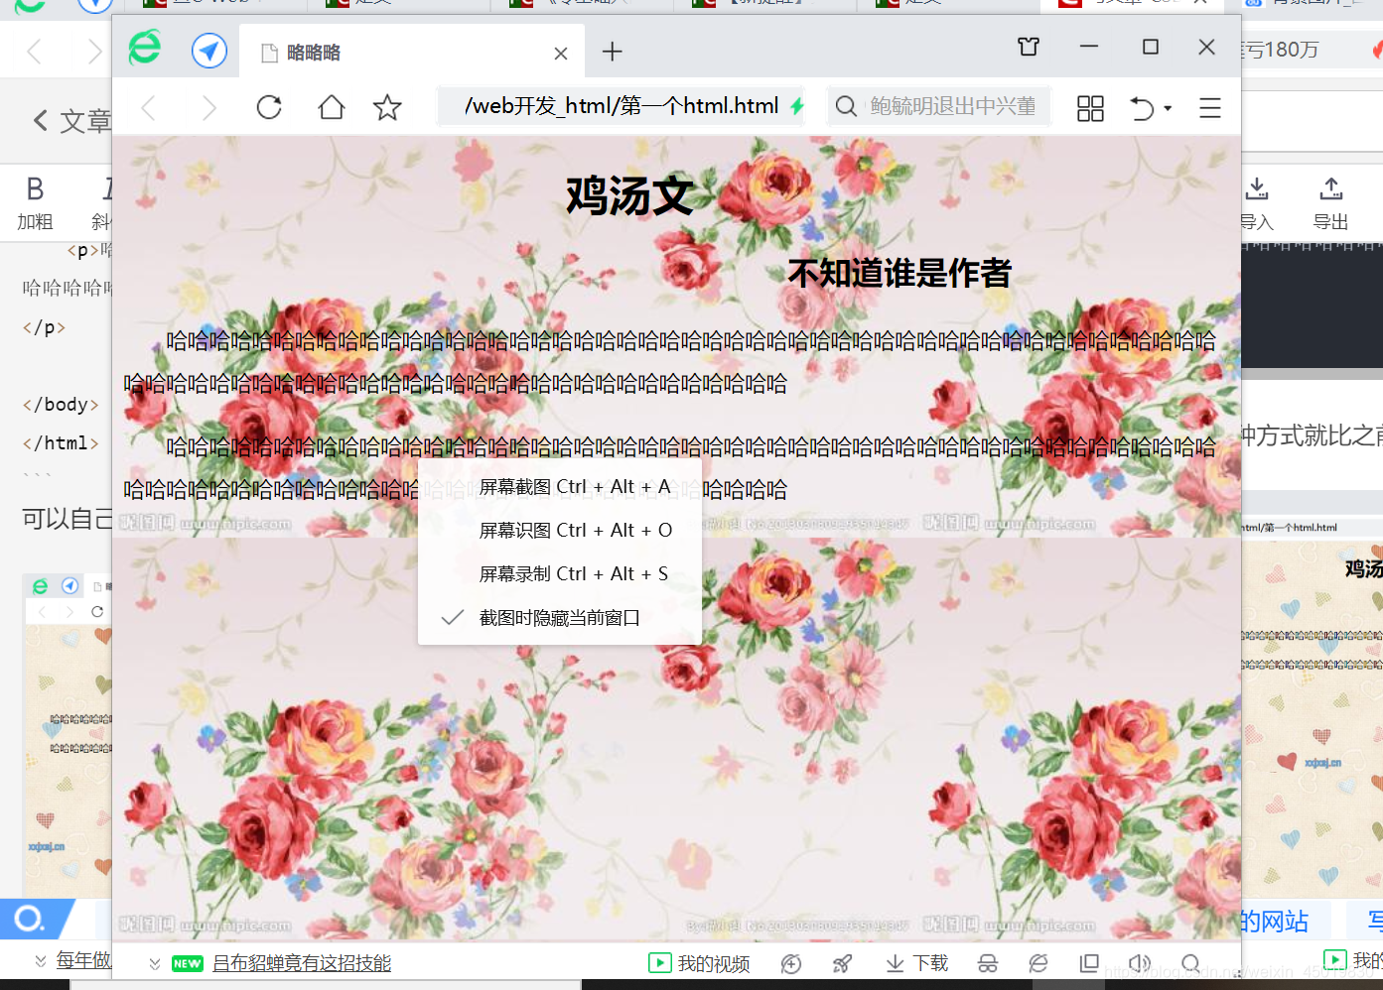Viewport: 1383px width, 990px height.
Task: Click the IE compatibility icon in status bar
Action: [1038, 963]
